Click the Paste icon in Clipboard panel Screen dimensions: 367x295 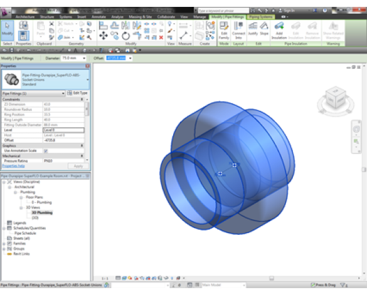[x=41, y=29]
